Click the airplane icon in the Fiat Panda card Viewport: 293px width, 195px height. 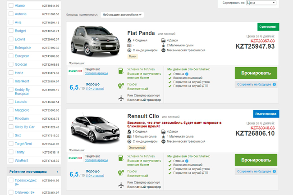(x=121, y=98)
